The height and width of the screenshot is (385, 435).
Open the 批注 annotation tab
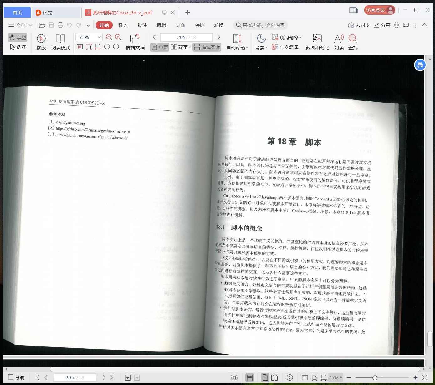(x=142, y=25)
